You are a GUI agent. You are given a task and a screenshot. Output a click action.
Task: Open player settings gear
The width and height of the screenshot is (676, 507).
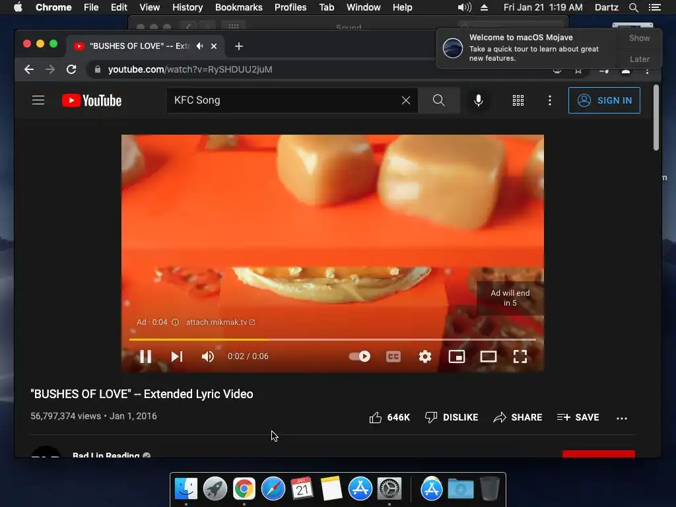coord(425,356)
